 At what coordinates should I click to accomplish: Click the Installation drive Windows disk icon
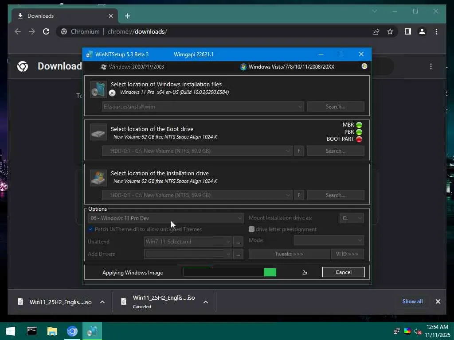(98, 177)
